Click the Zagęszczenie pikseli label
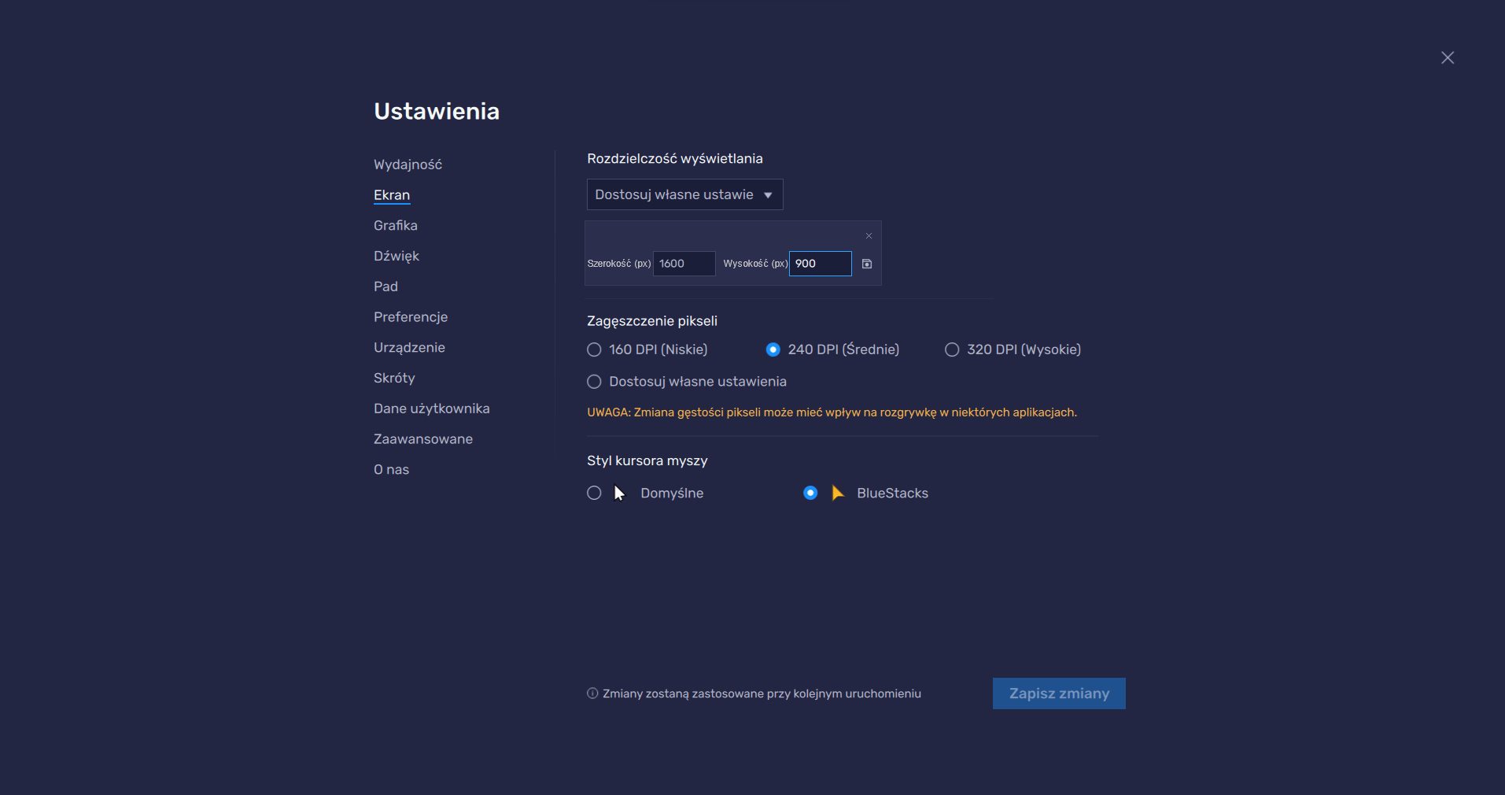The height and width of the screenshot is (795, 1505). pyautogui.click(x=652, y=321)
